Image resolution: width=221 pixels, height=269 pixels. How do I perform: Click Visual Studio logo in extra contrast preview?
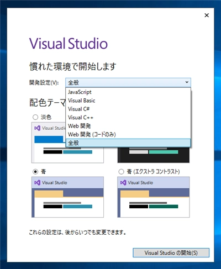click(123, 183)
